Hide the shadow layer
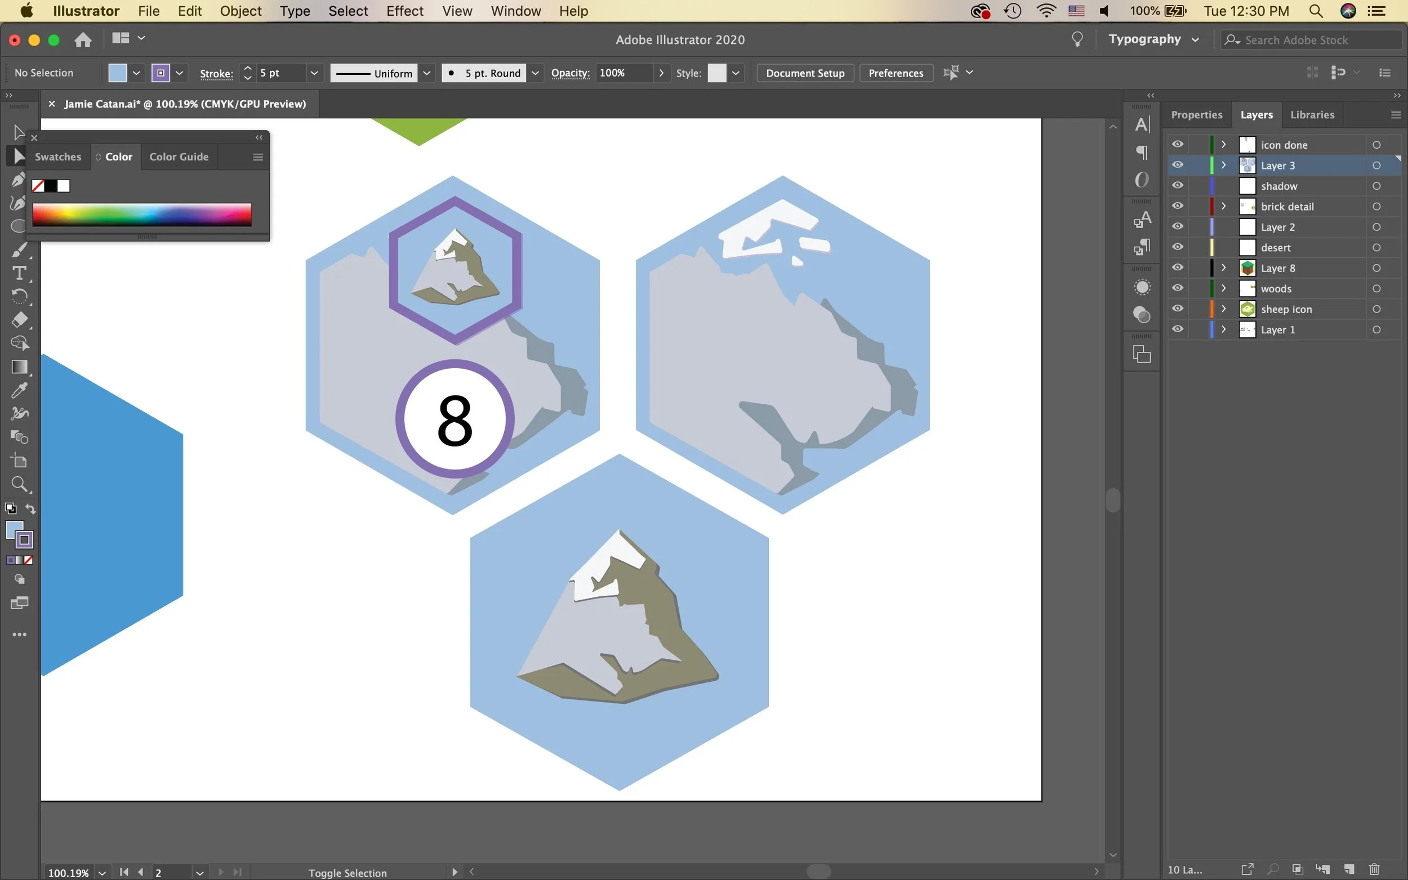This screenshot has width=1408, height=880. click(1178, 186)
